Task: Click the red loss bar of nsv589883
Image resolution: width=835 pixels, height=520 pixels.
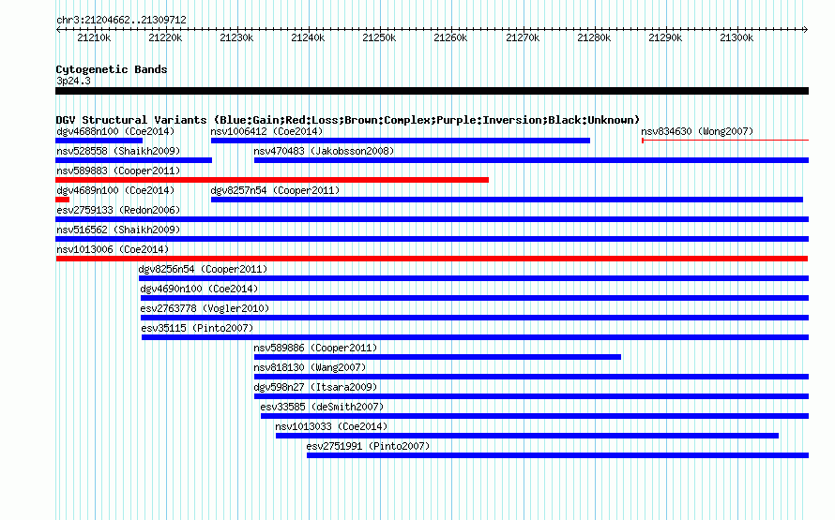Action: pyautogui.click(x=272, y=180)
